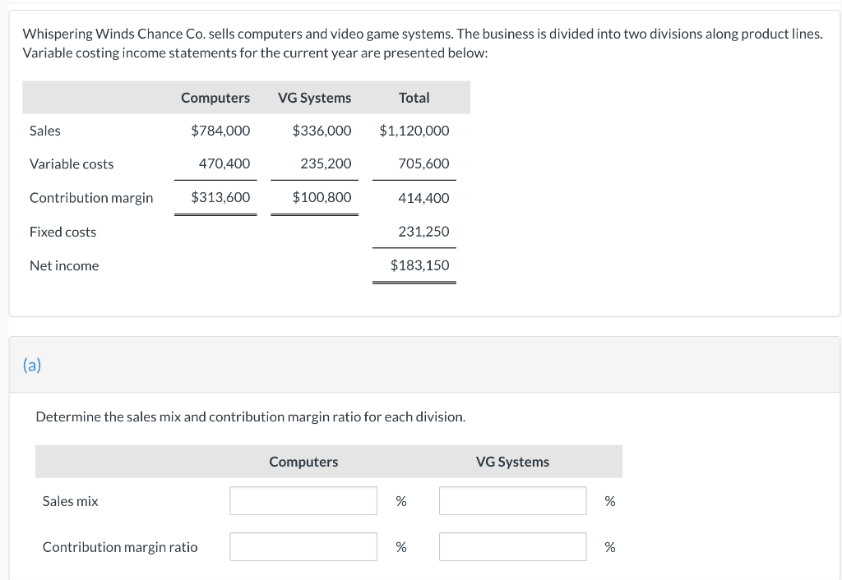This screenshot has height=580, width=842.
Task: Select the total sales value $1,120,000
Action: [x=414, y=131]
